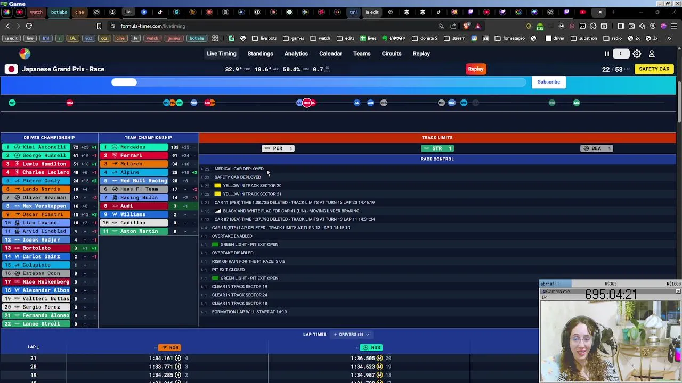Open the Calendar page
Image resolution: width=682 pixels, height=383 pixels.
tap(330, 54)
